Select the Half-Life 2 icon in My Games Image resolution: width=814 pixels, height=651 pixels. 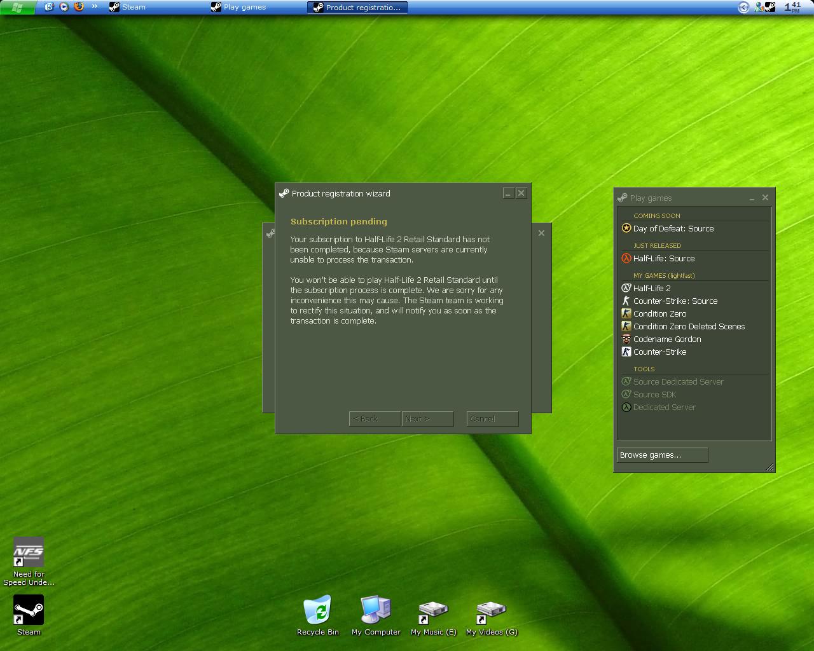tap(626, 288)
